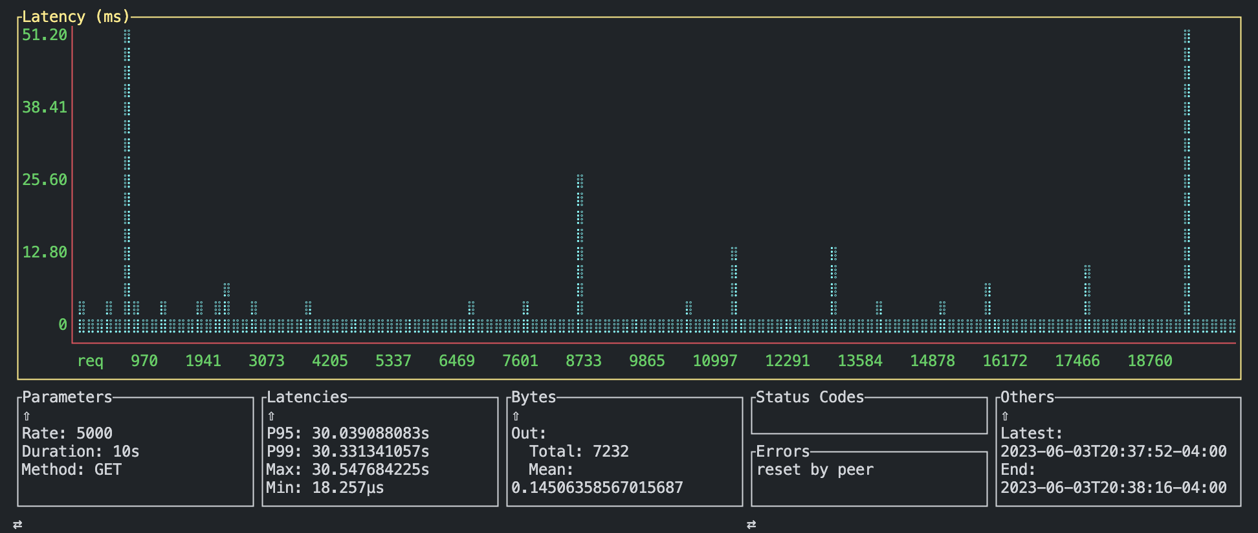Click the 12291 x-axis label

[x=788, y=361]
